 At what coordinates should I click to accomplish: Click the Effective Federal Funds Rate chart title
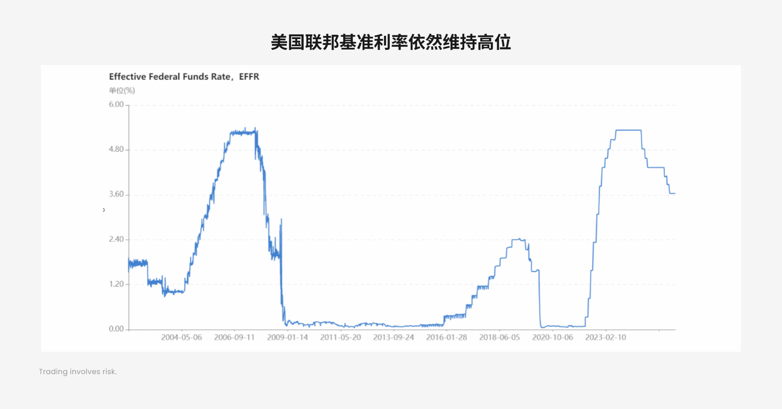click(x=184, y=77)
